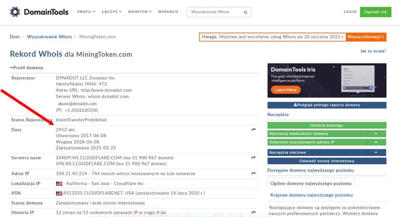
Task: Click the share arrow in the Adres IP row
Action: (253, 174)
